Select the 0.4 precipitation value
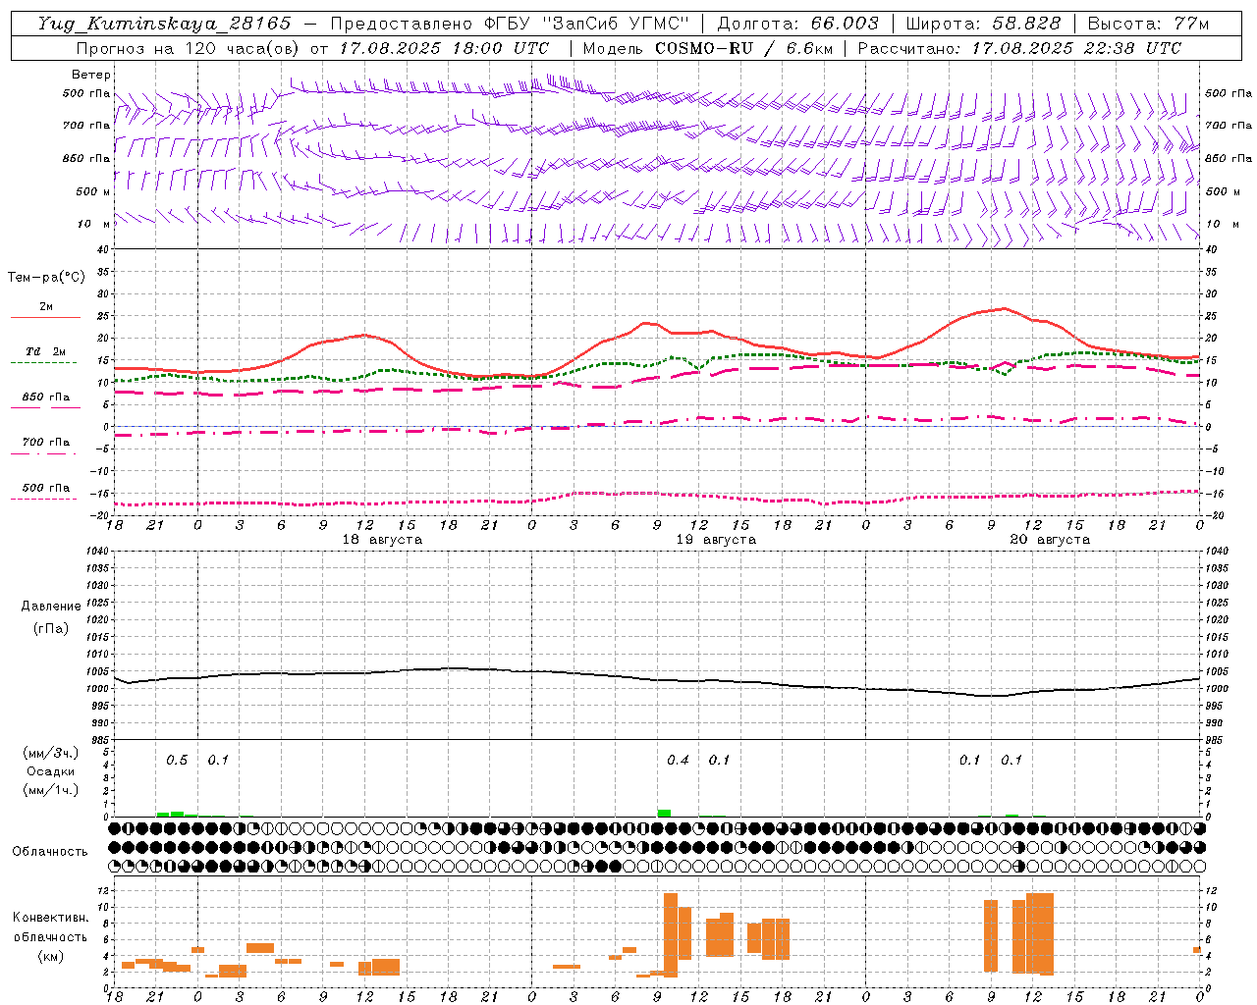 point(678,760)
